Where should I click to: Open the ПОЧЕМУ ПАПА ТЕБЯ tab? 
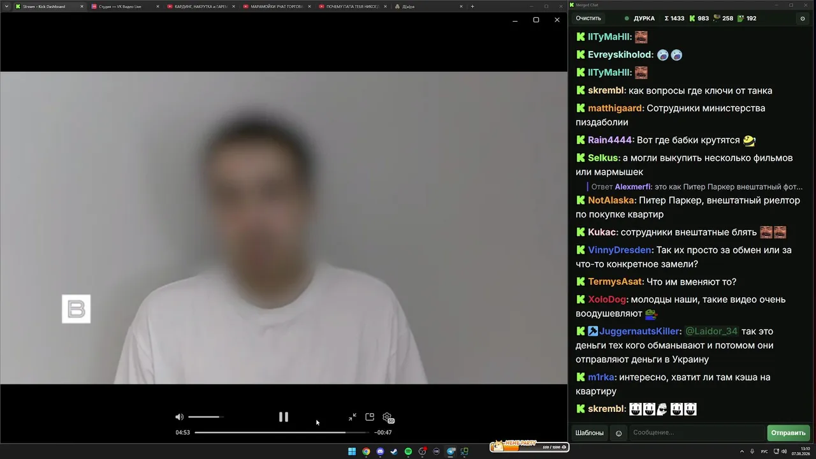coord(352,6)
